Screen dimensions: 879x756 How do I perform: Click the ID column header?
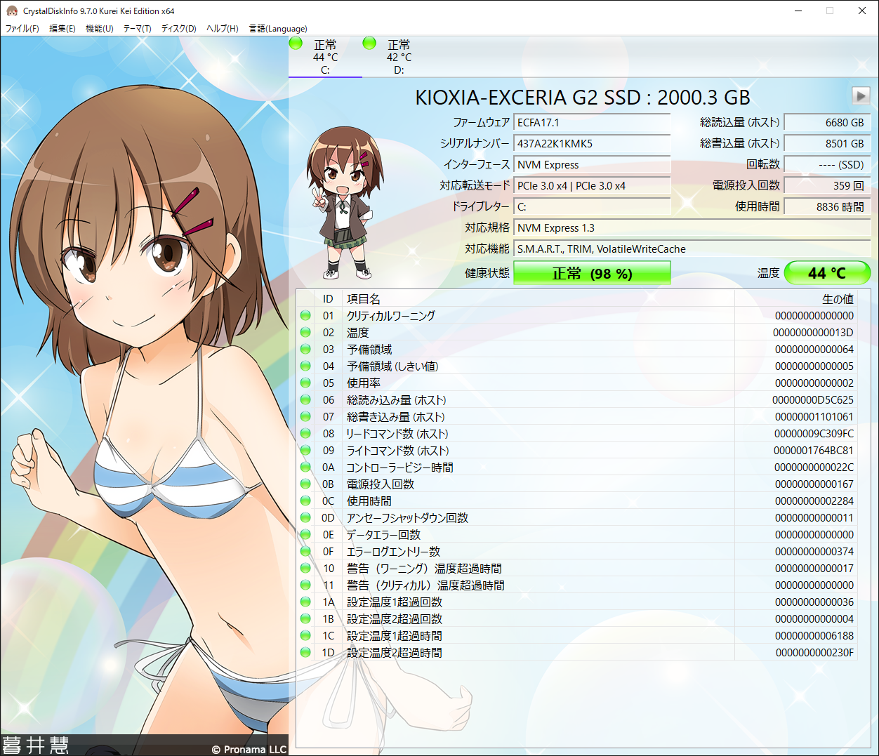click(328, 299)
